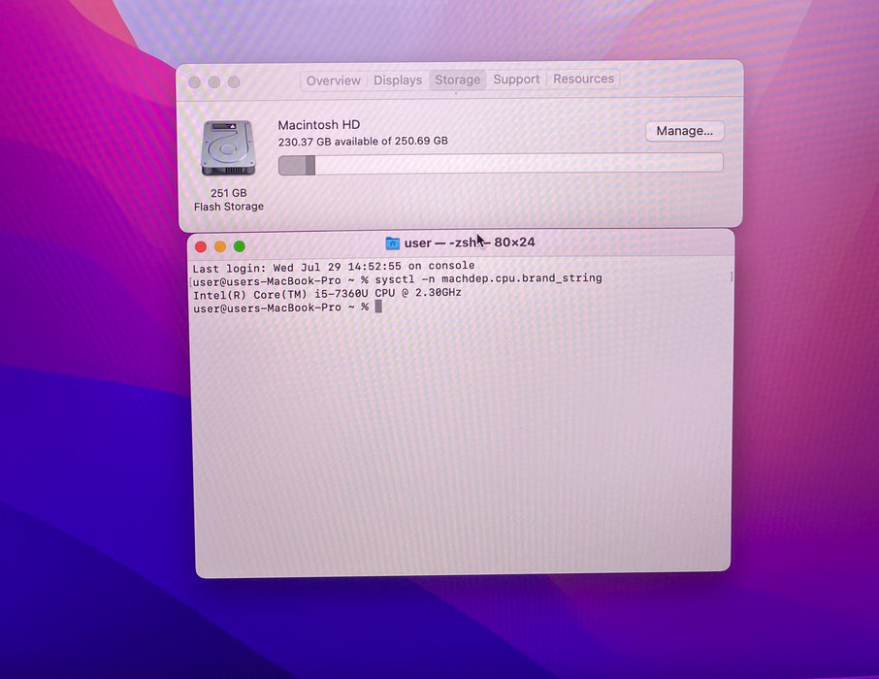The width and height of the screenshot is (879, 679).
Task: Click the Terminal cursor prompt line
Action: 287,307
